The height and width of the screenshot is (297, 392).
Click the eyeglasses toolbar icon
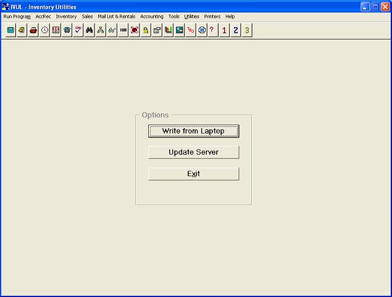coord(112,30)
